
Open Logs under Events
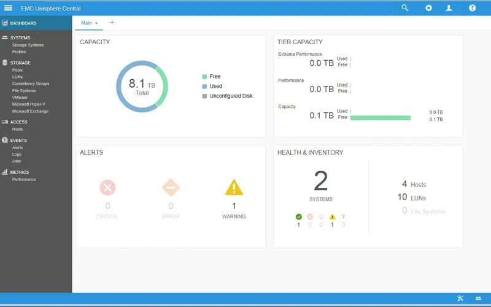(17, 155)
